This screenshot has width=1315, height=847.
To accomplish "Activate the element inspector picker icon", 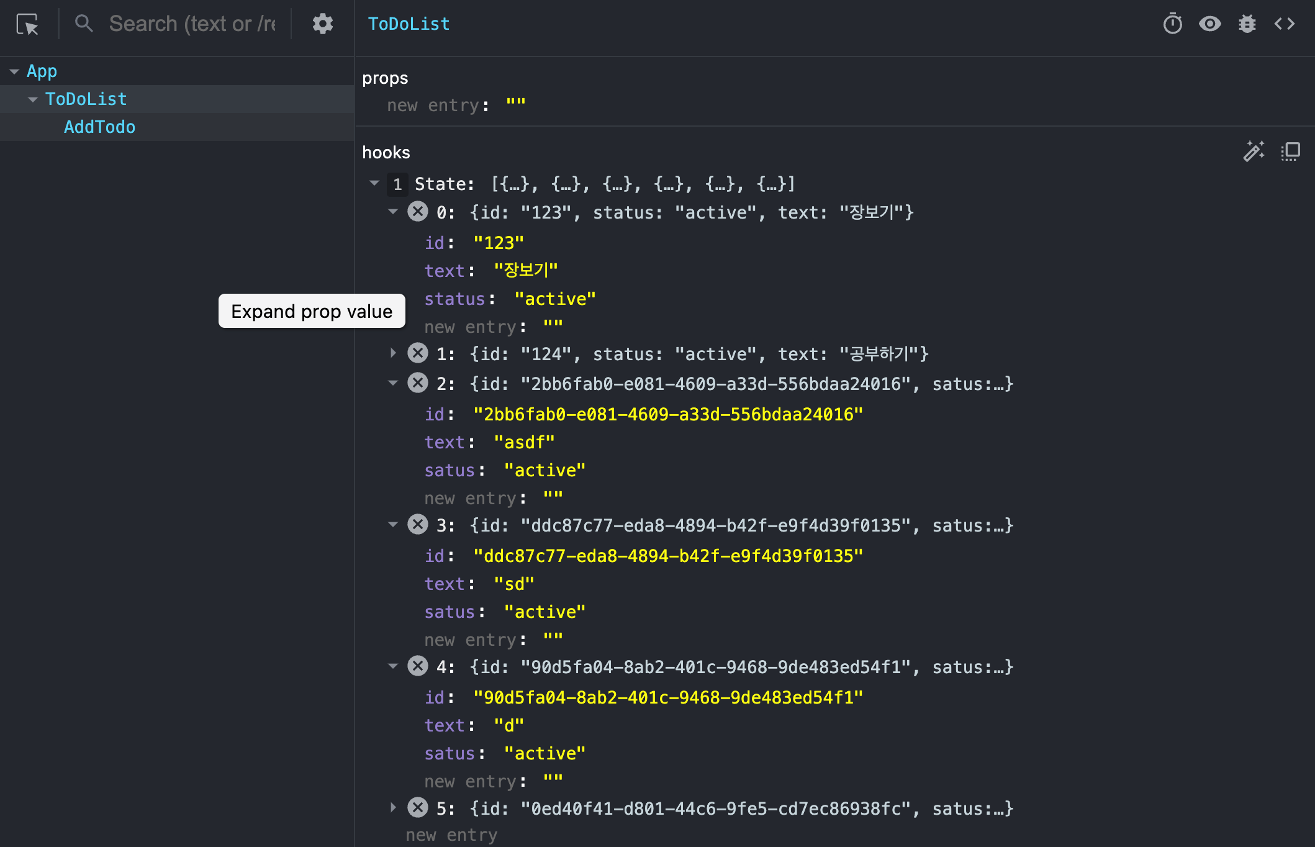I will (27, 24).
